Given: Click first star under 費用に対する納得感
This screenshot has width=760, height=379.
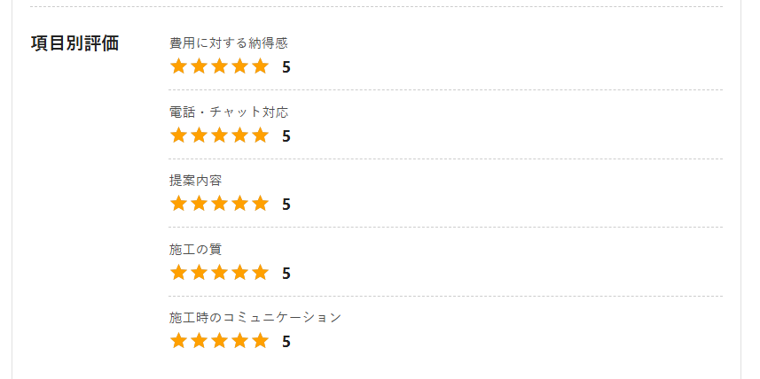Looking at the screenshot, I should coord(178,66).
